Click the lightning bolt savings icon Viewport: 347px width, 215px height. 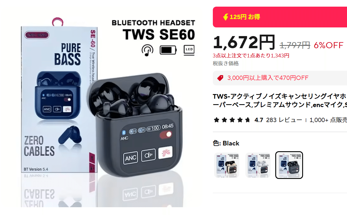pyautogui.click(x=226, y=17)
